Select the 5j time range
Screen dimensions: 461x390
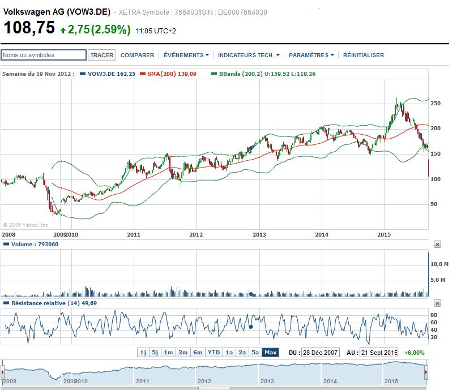coord(155,353)
